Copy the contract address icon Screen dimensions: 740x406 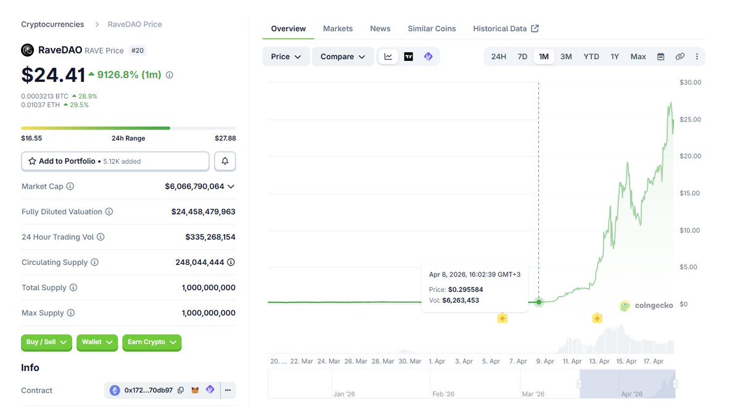[x=181, y=390]
